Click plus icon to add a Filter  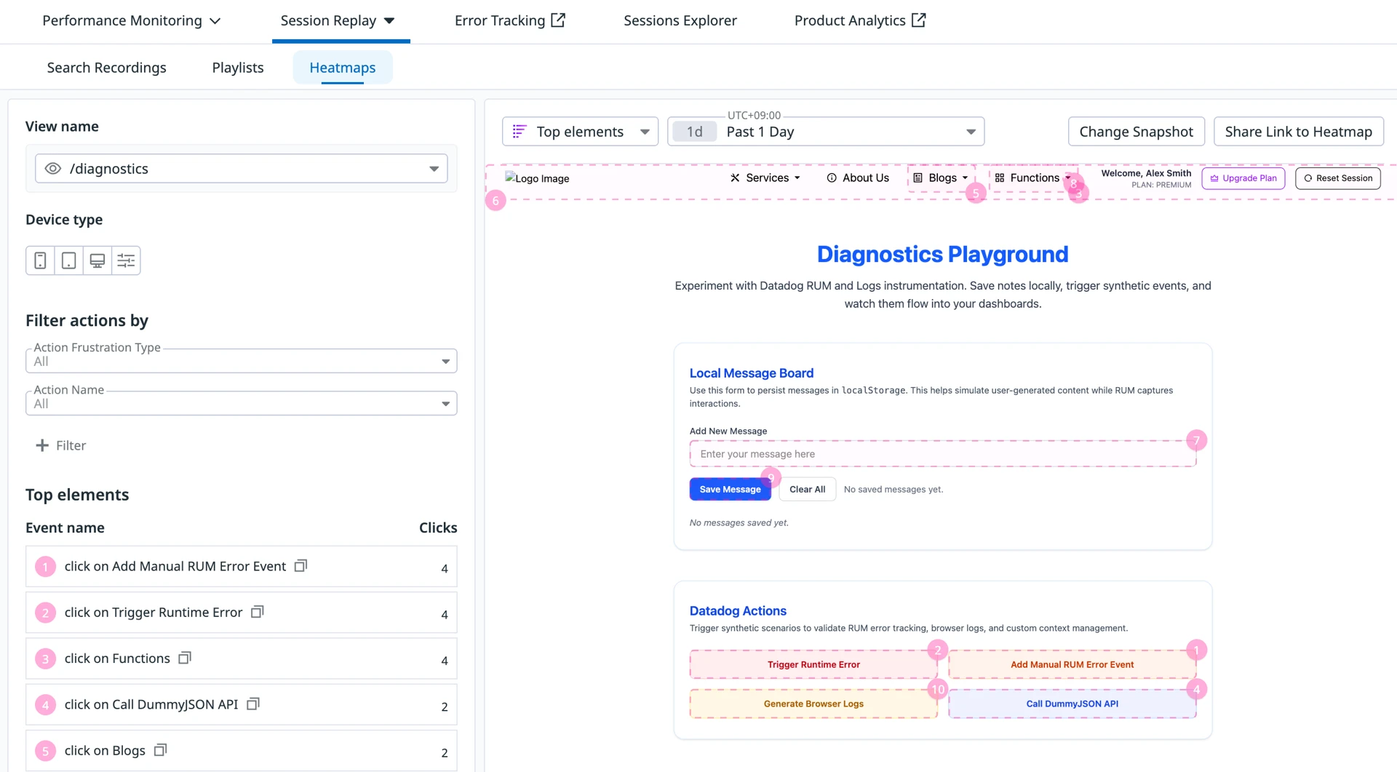pos(42,445)
